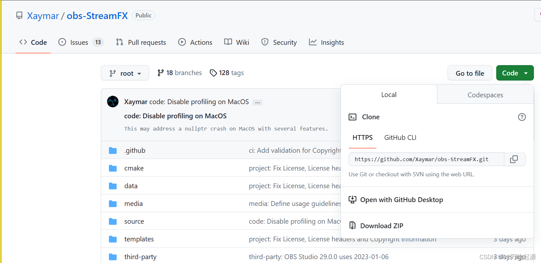Click the Xaymar avatar image

click(x=113, y=102)
